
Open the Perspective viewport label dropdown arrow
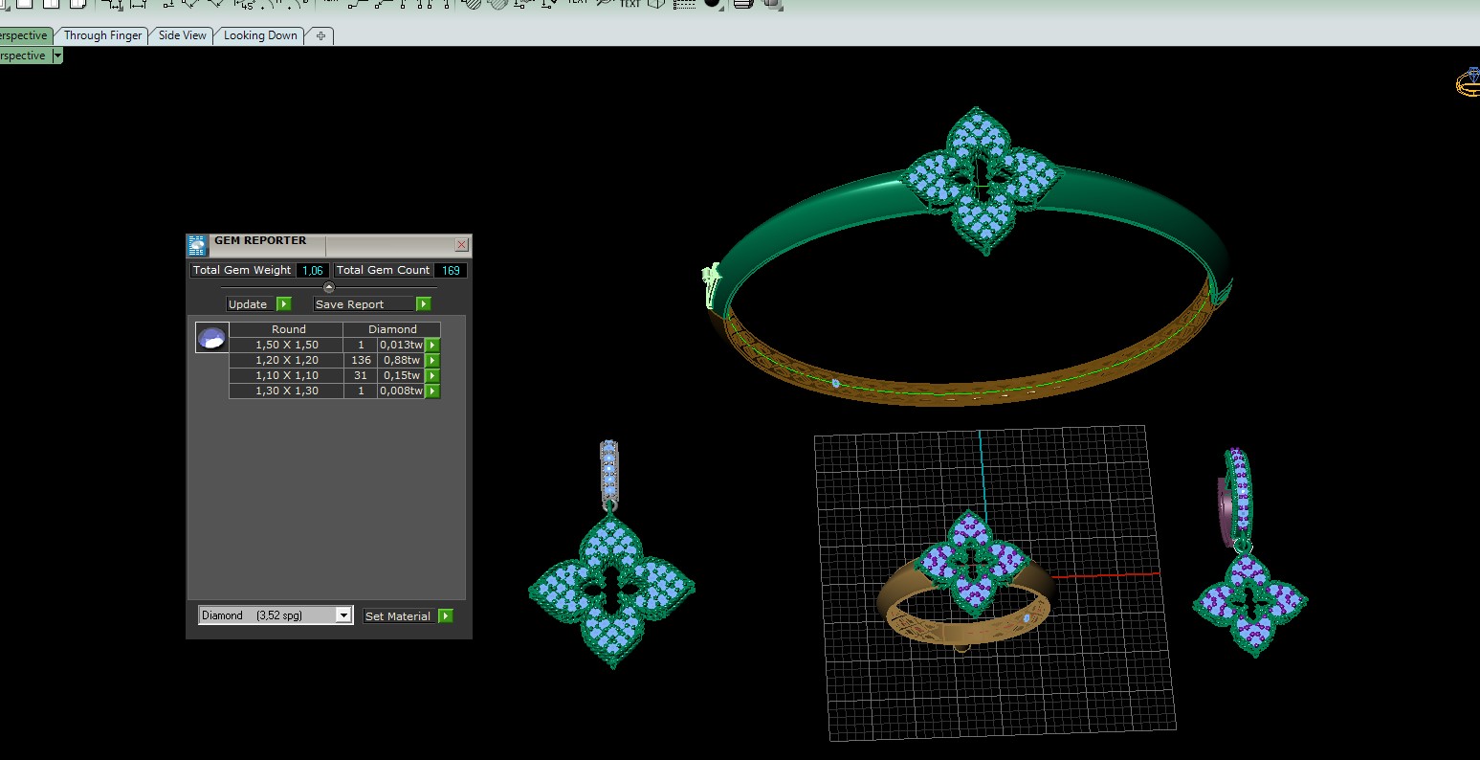pos(57,56)
